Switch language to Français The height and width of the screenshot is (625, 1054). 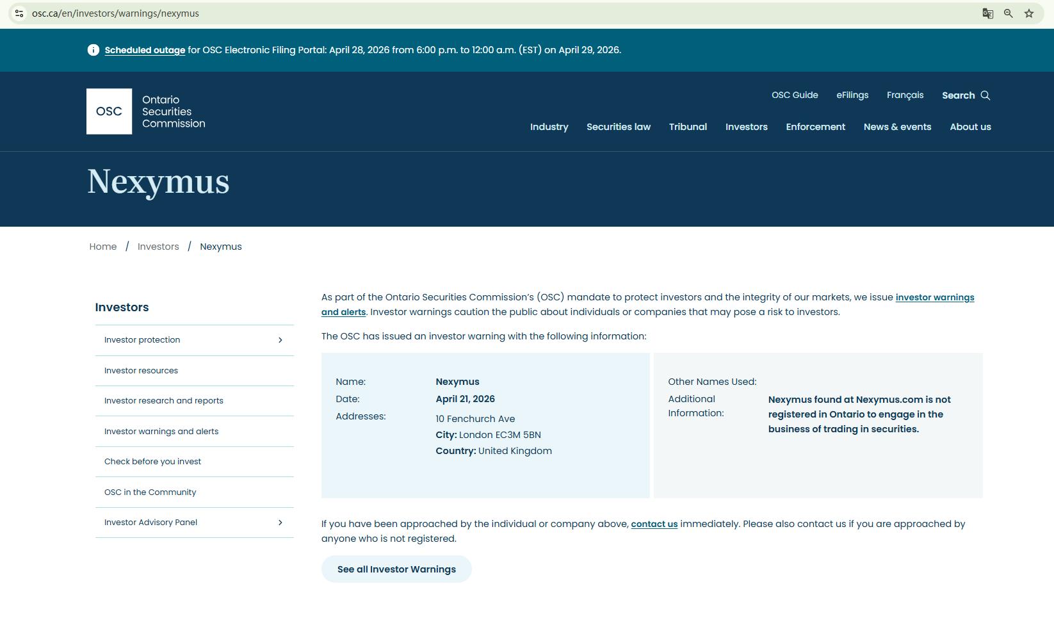[905, 95]
